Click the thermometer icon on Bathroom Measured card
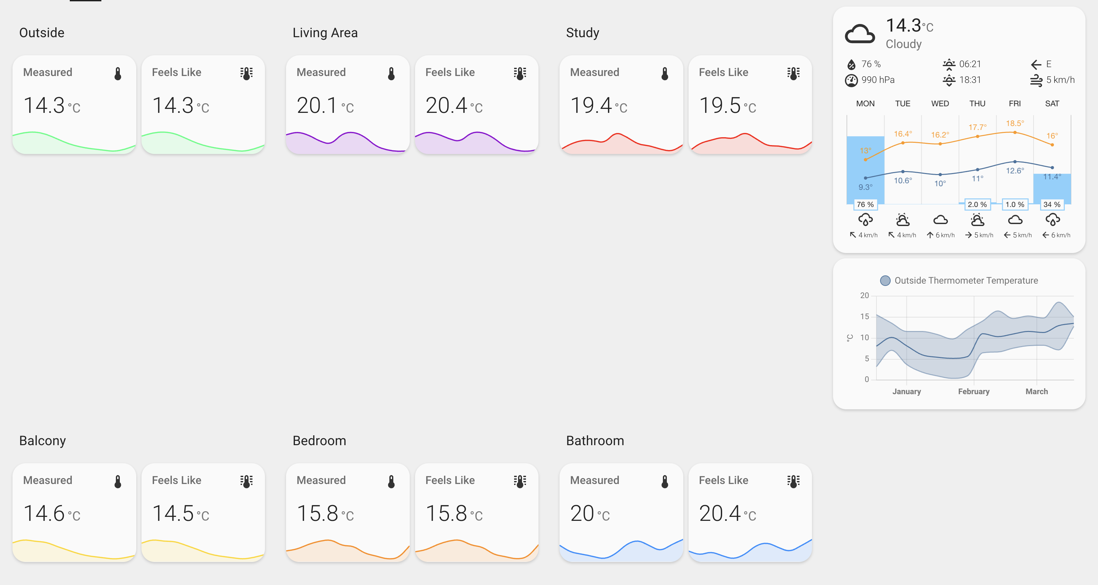 point(664,481)
